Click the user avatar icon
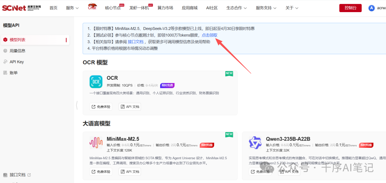 tap(371, 8)
